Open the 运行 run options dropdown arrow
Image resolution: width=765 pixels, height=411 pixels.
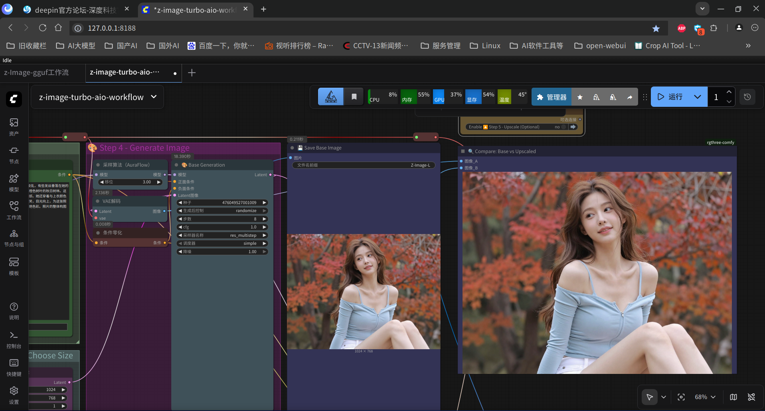click(x=698, y=97)
